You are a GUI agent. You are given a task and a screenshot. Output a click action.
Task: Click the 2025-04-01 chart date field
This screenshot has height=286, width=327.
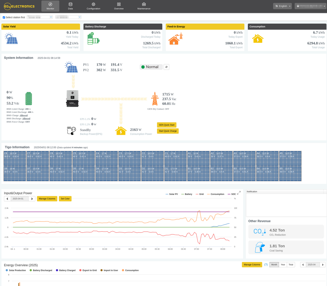coord(19,199)
